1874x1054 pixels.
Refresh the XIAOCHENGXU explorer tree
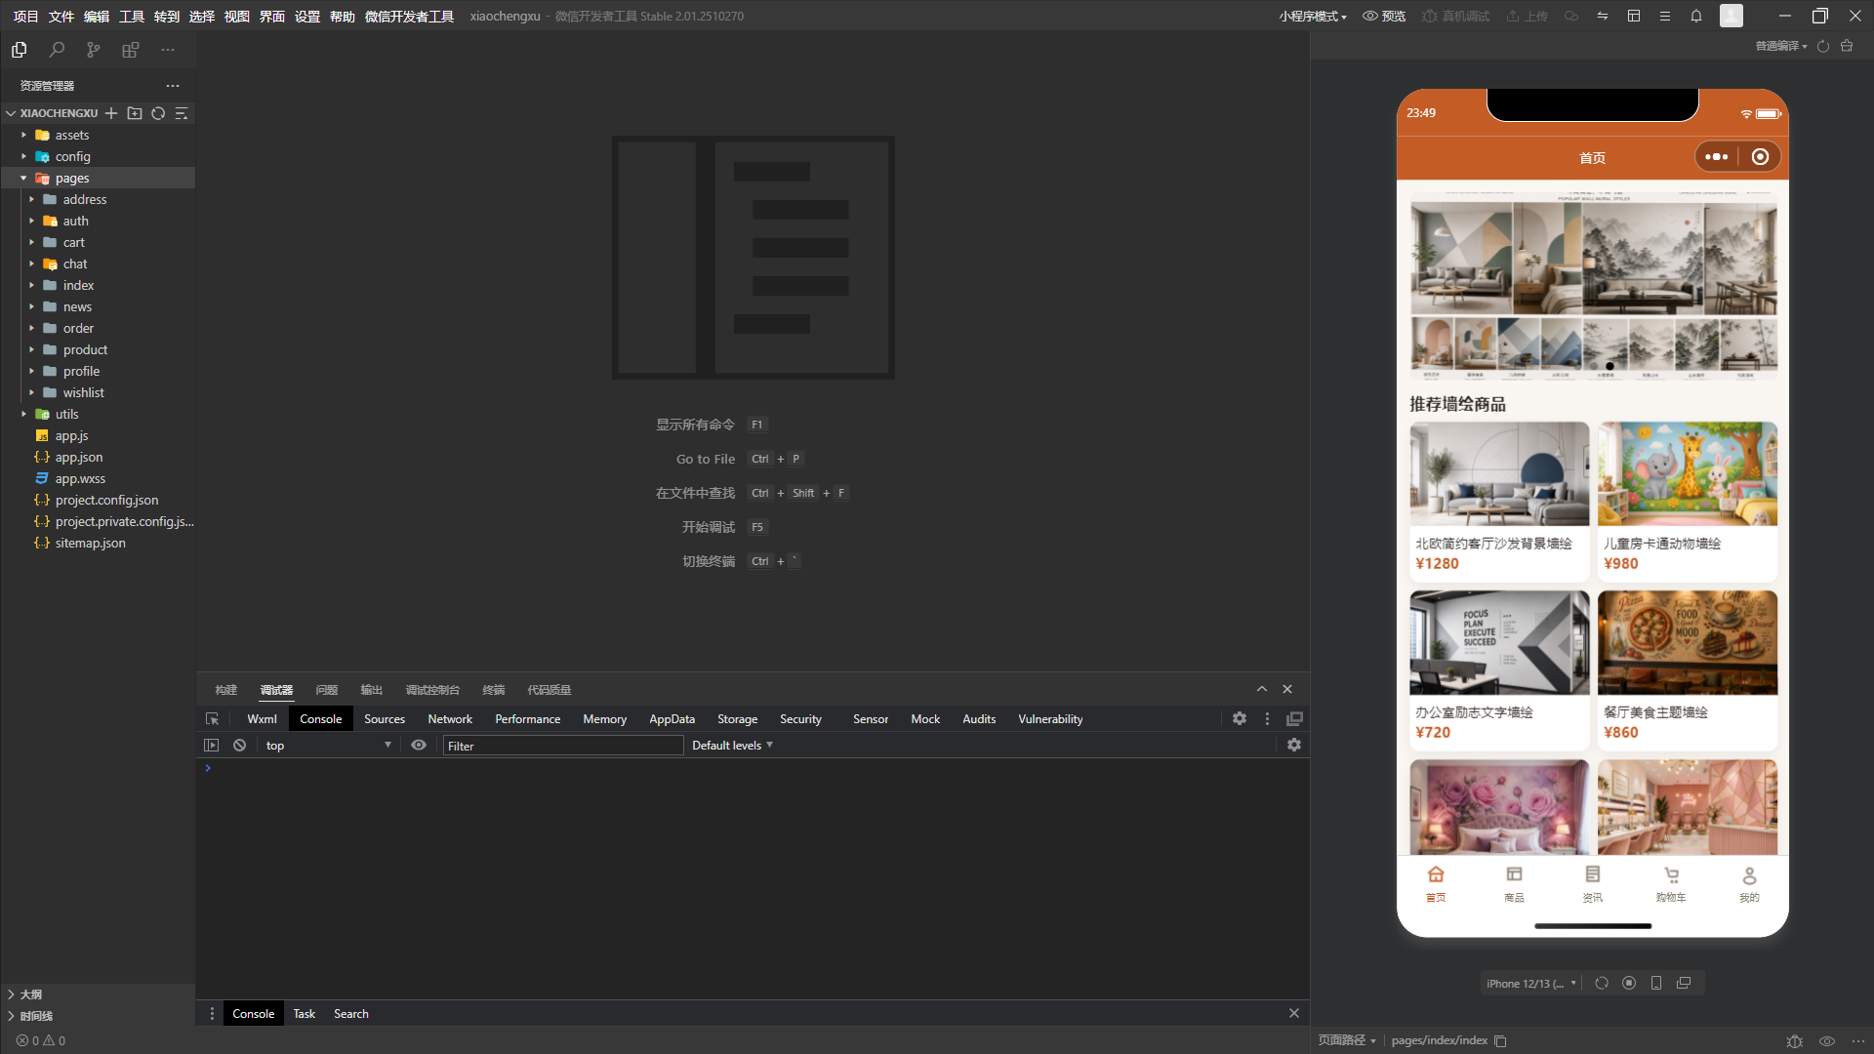click(x=158, y=113)
